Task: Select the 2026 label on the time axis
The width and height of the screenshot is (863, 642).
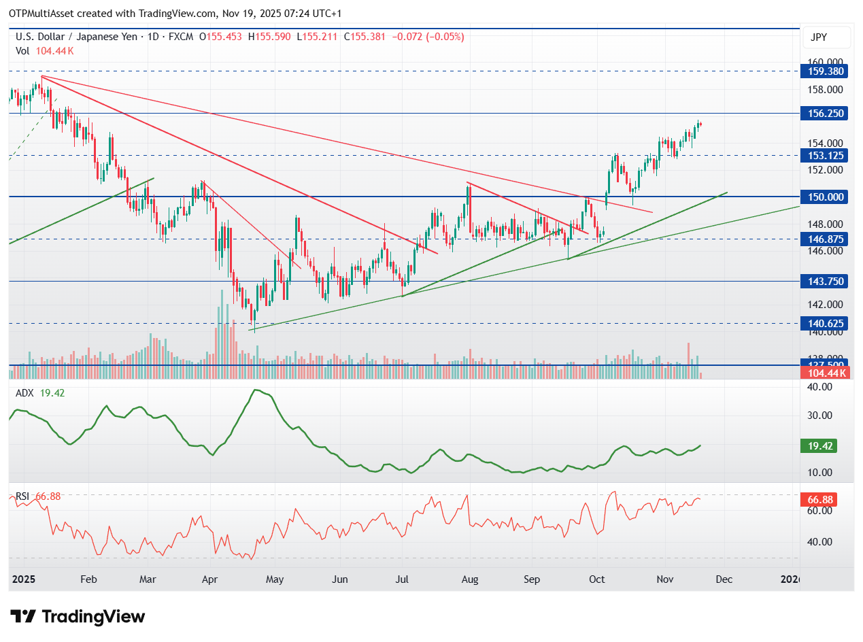Action: point(790,579)
